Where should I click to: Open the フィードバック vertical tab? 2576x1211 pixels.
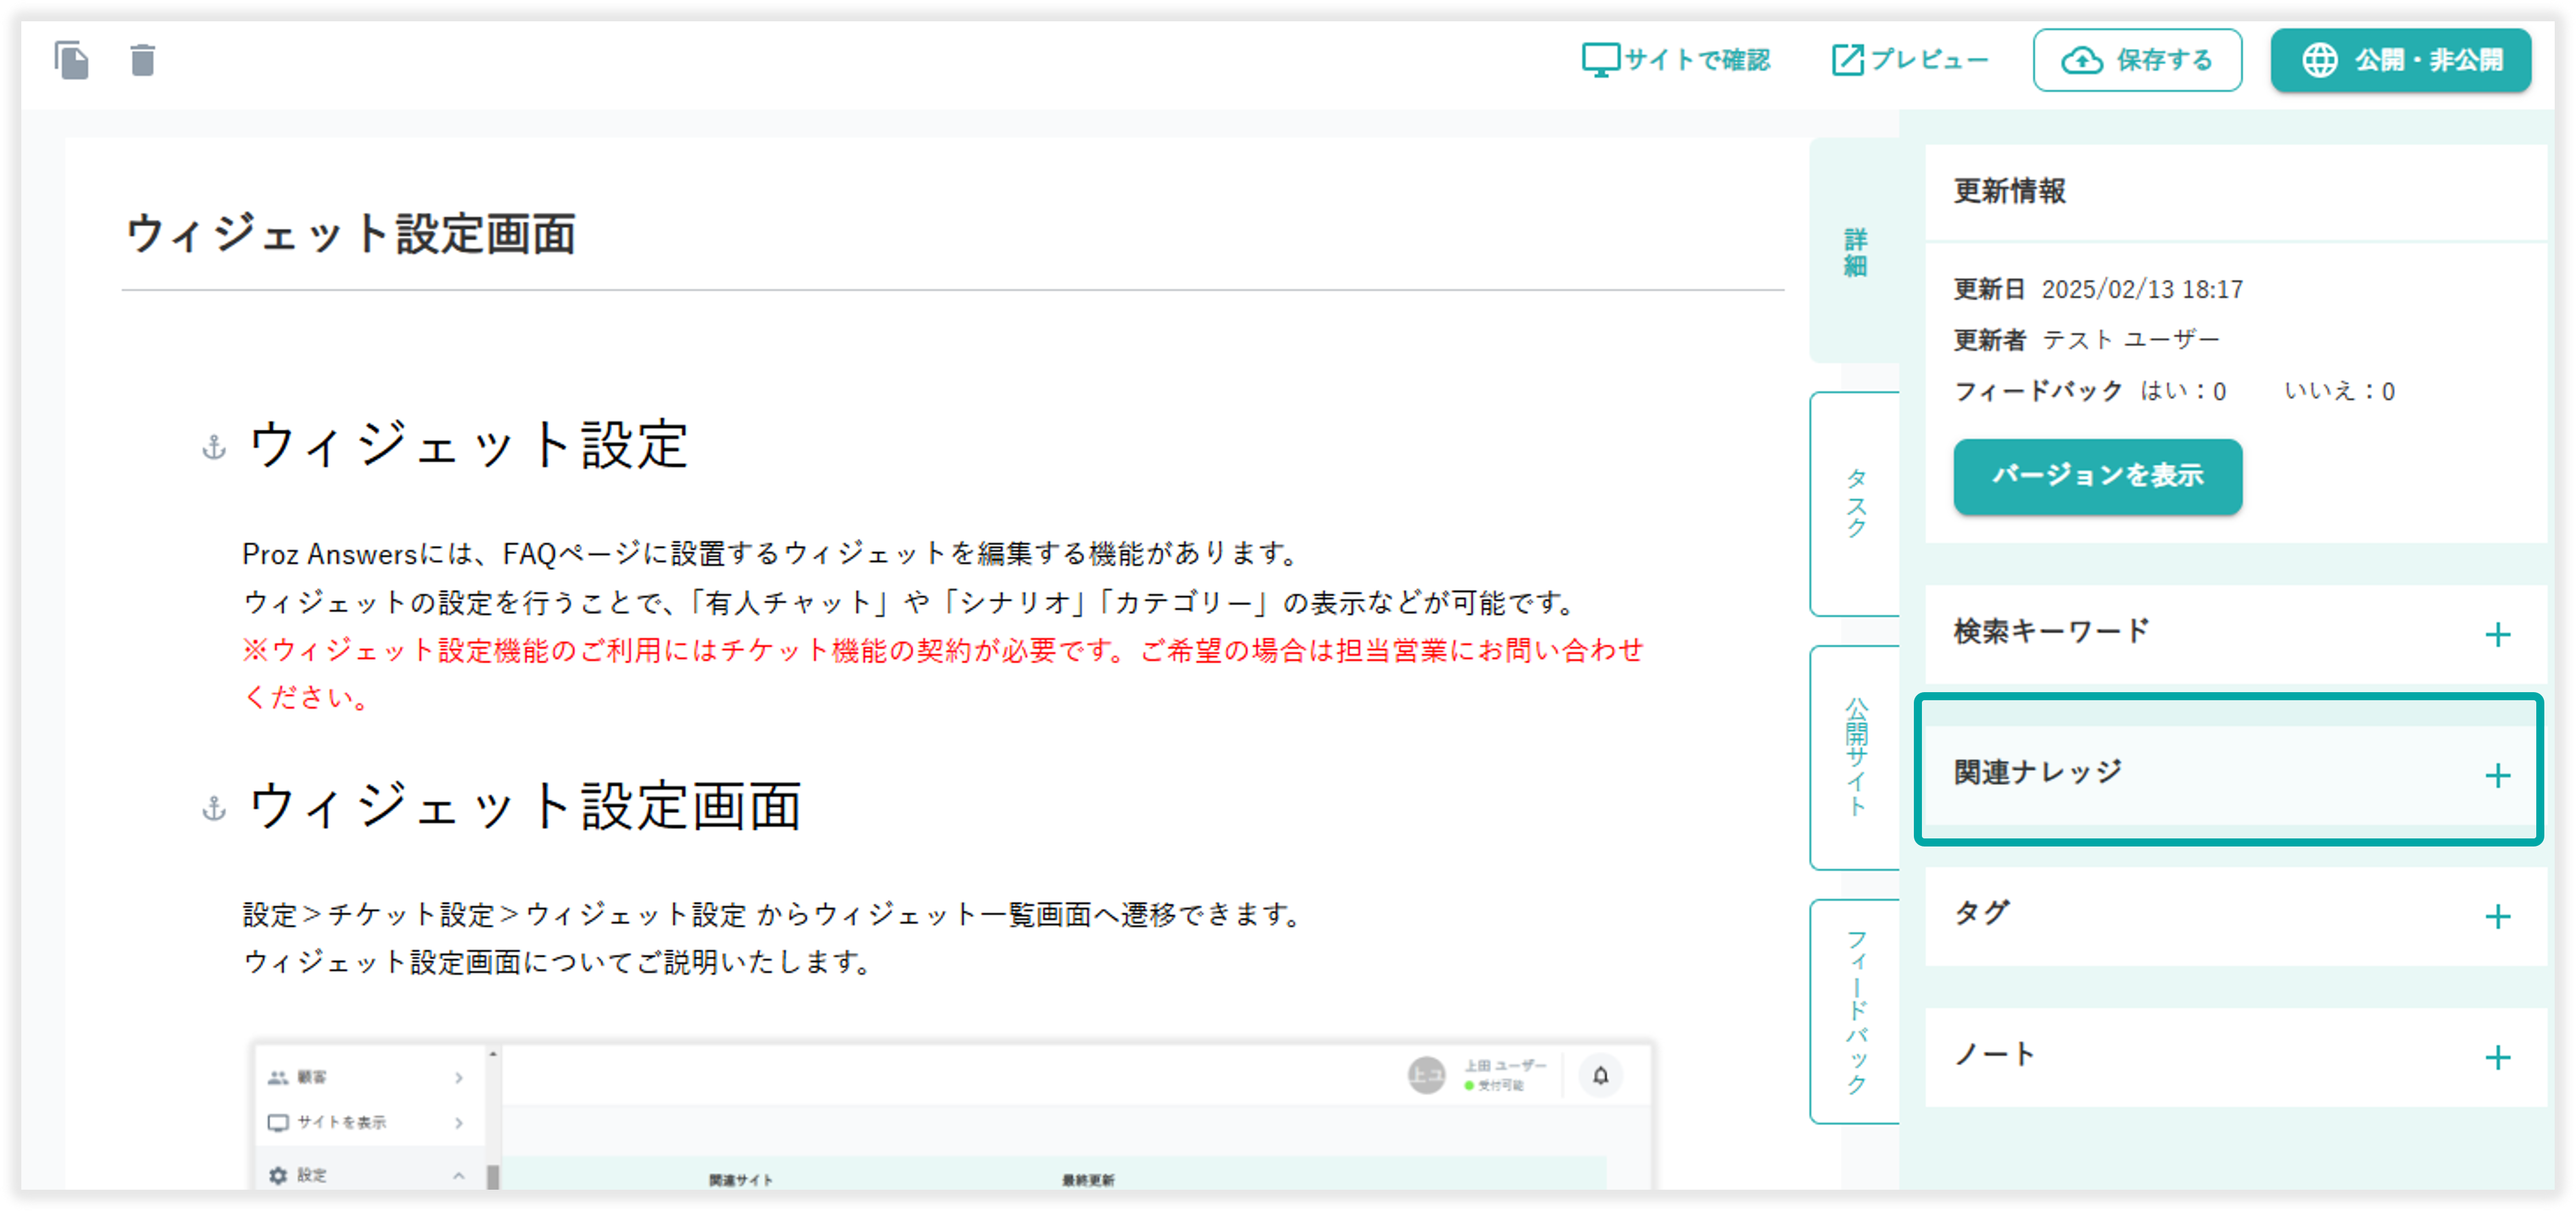click(x=1855, y=1011)
